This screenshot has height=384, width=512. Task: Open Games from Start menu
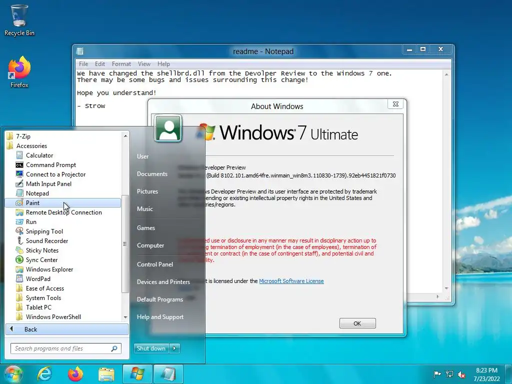146,228
